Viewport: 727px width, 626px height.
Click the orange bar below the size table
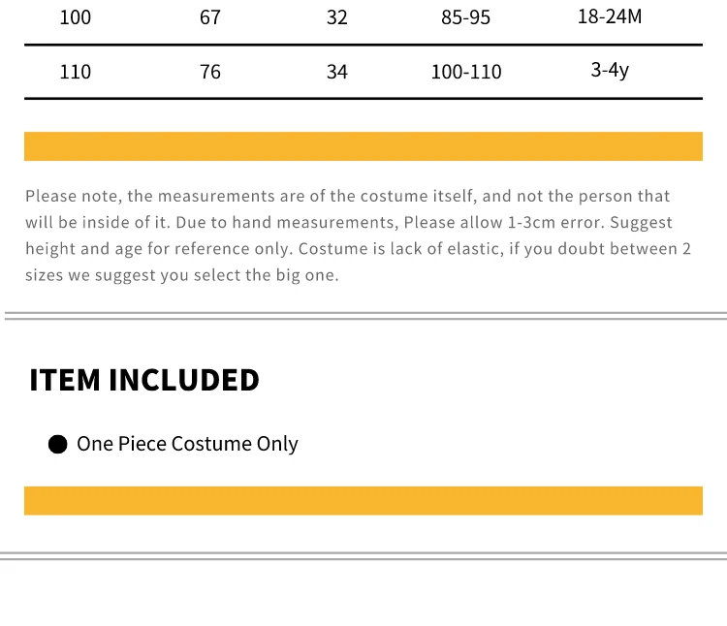pos(363,146)
